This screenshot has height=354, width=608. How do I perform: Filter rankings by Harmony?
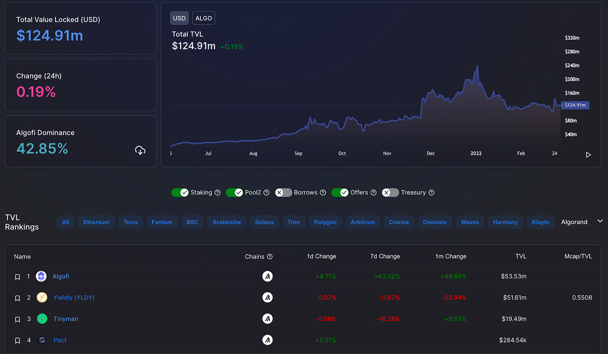[x=505, y=222]
